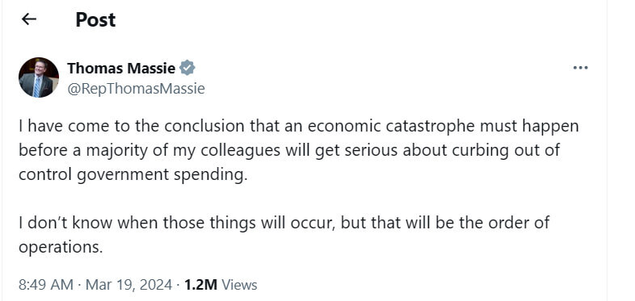Click the Thomas Massie display name
The width and height of the screenshot is (635, 301).
(121, 68)
